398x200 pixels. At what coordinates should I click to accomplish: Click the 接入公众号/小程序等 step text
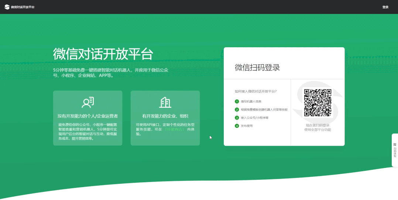pyautogui.click(x=255, y=118)
